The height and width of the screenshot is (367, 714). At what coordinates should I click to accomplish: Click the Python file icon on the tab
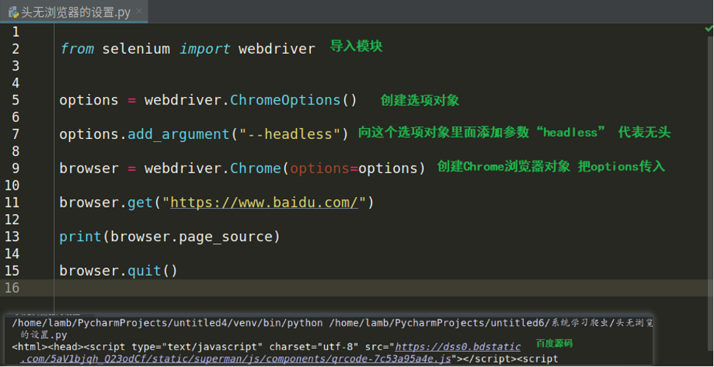(x=13, y=13)
